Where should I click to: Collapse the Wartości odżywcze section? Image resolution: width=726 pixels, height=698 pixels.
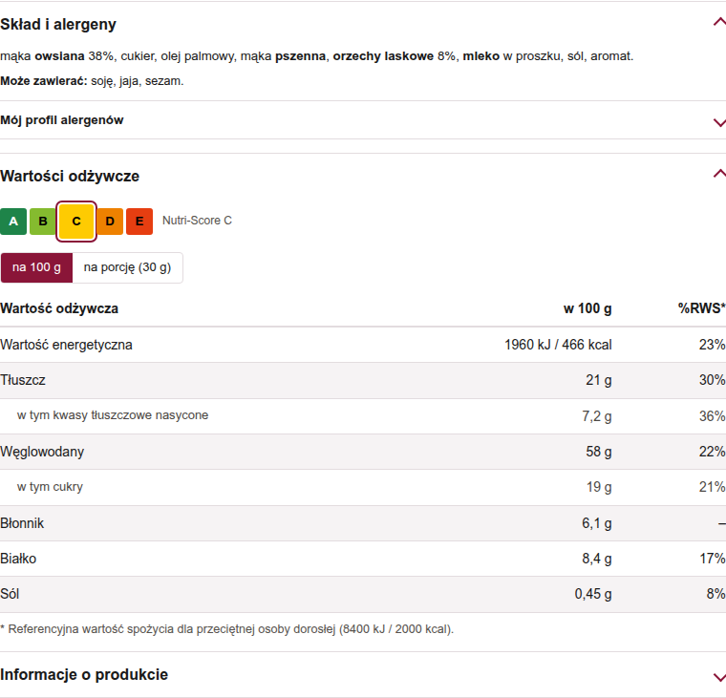tap(719, 174)
